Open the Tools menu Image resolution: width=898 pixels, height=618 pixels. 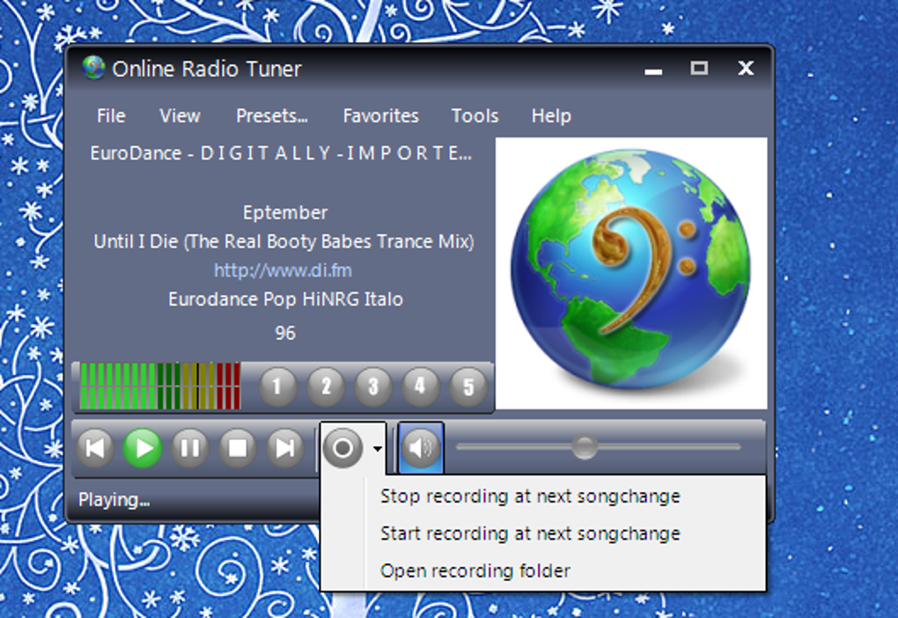pyautogui.click(x=475, y=115)
